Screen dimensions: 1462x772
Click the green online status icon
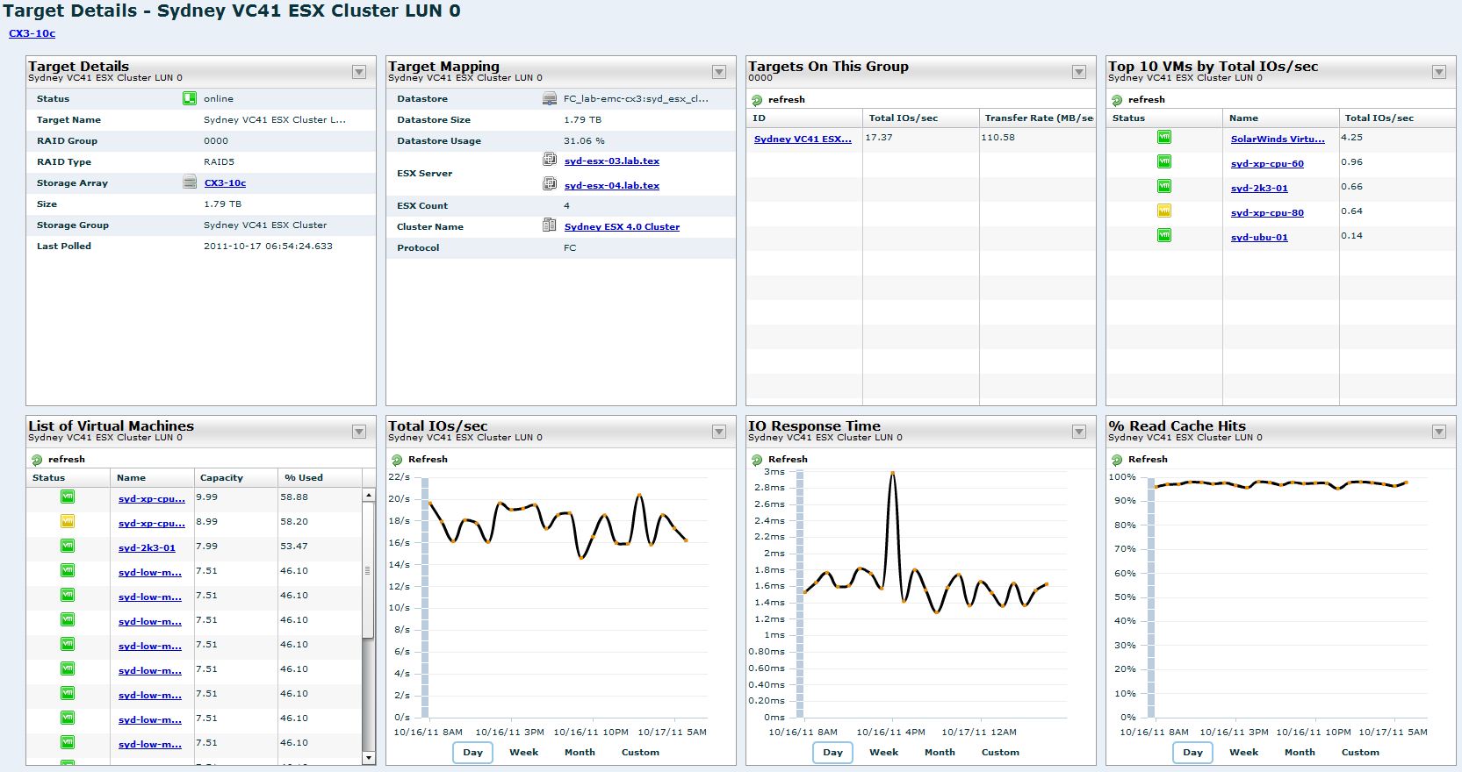(189, 98)
